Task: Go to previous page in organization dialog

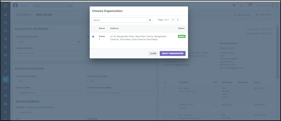Action: [x=173, y=20]
